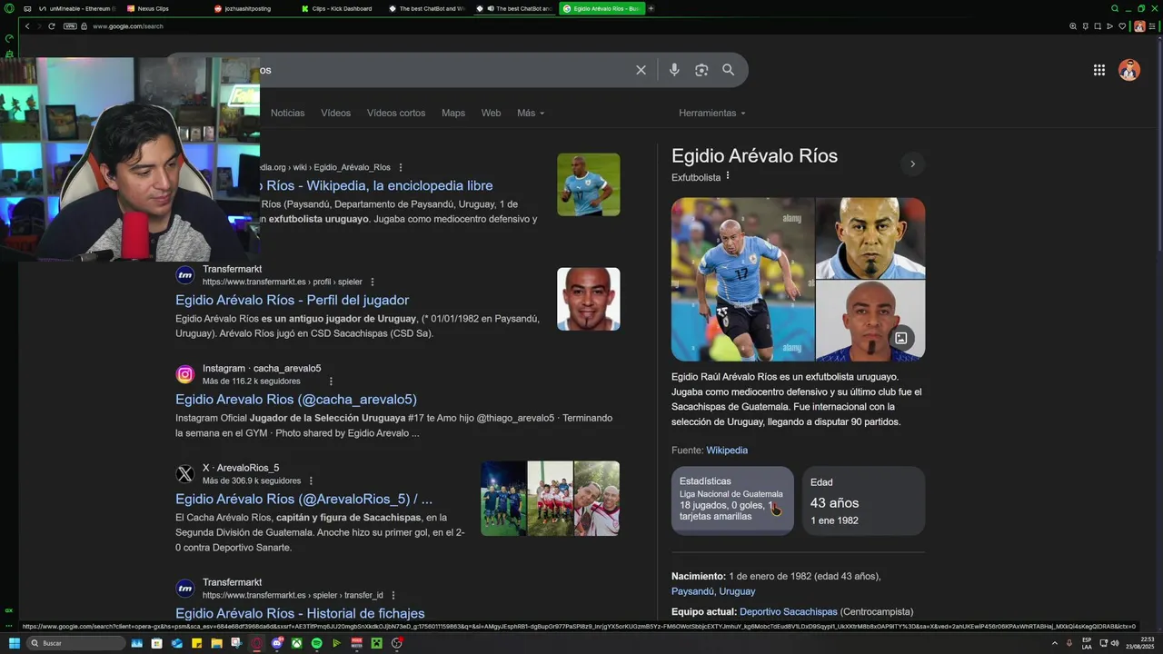Screen dimensions: 1163x654
Task: Expand the Más search filter dropdown
Action: (x=531, y=113)
